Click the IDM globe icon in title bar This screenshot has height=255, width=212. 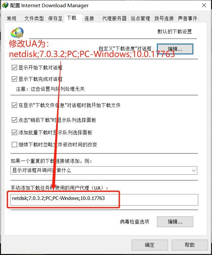coord(5,5)
